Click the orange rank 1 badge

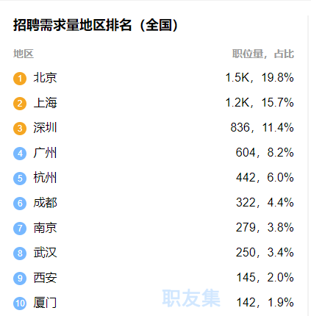[x=20, y=79]
